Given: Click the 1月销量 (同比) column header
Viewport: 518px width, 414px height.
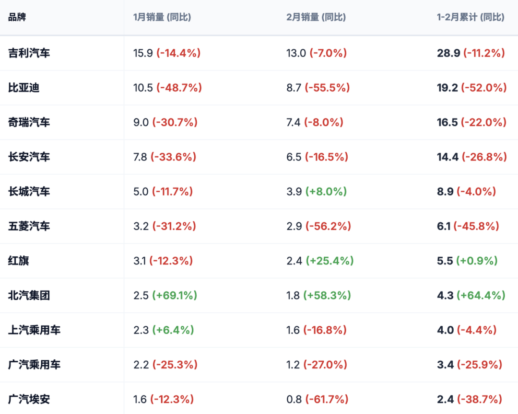Looking at the screenshot, I should pos(162,17).
